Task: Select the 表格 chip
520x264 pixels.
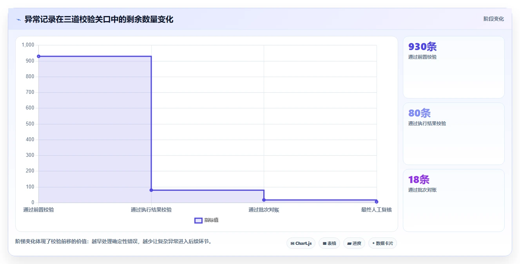Action: (x=329, y=243)
